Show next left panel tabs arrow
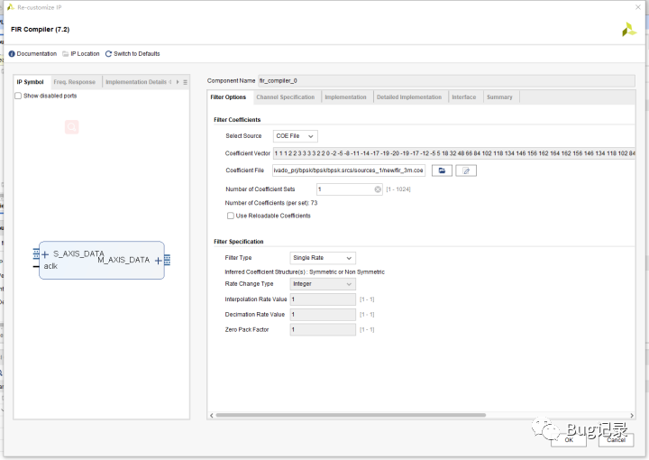The height and width of the screenshot is (460, 649). (x=178, y=82)
